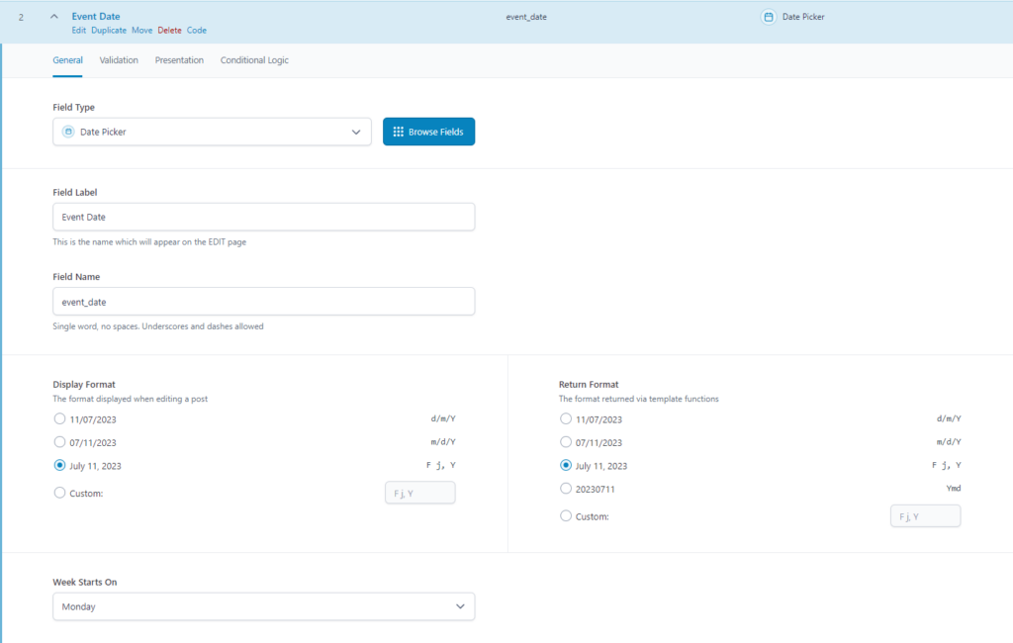Select Display Format Custom radio
Screen dimensions: 1013x643
pos(59,493)
